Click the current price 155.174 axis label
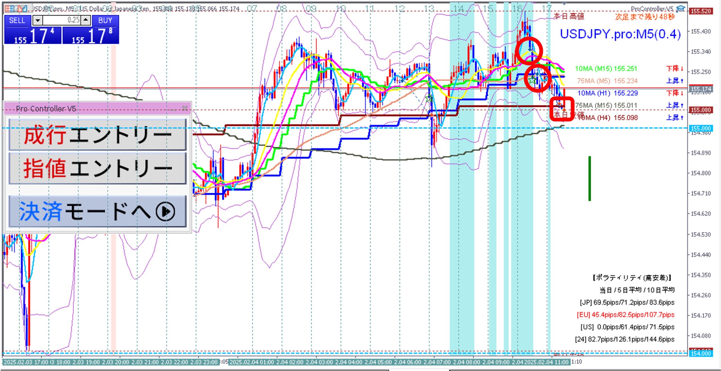Screen dimensions: 721x371 (x=701, y=89)
